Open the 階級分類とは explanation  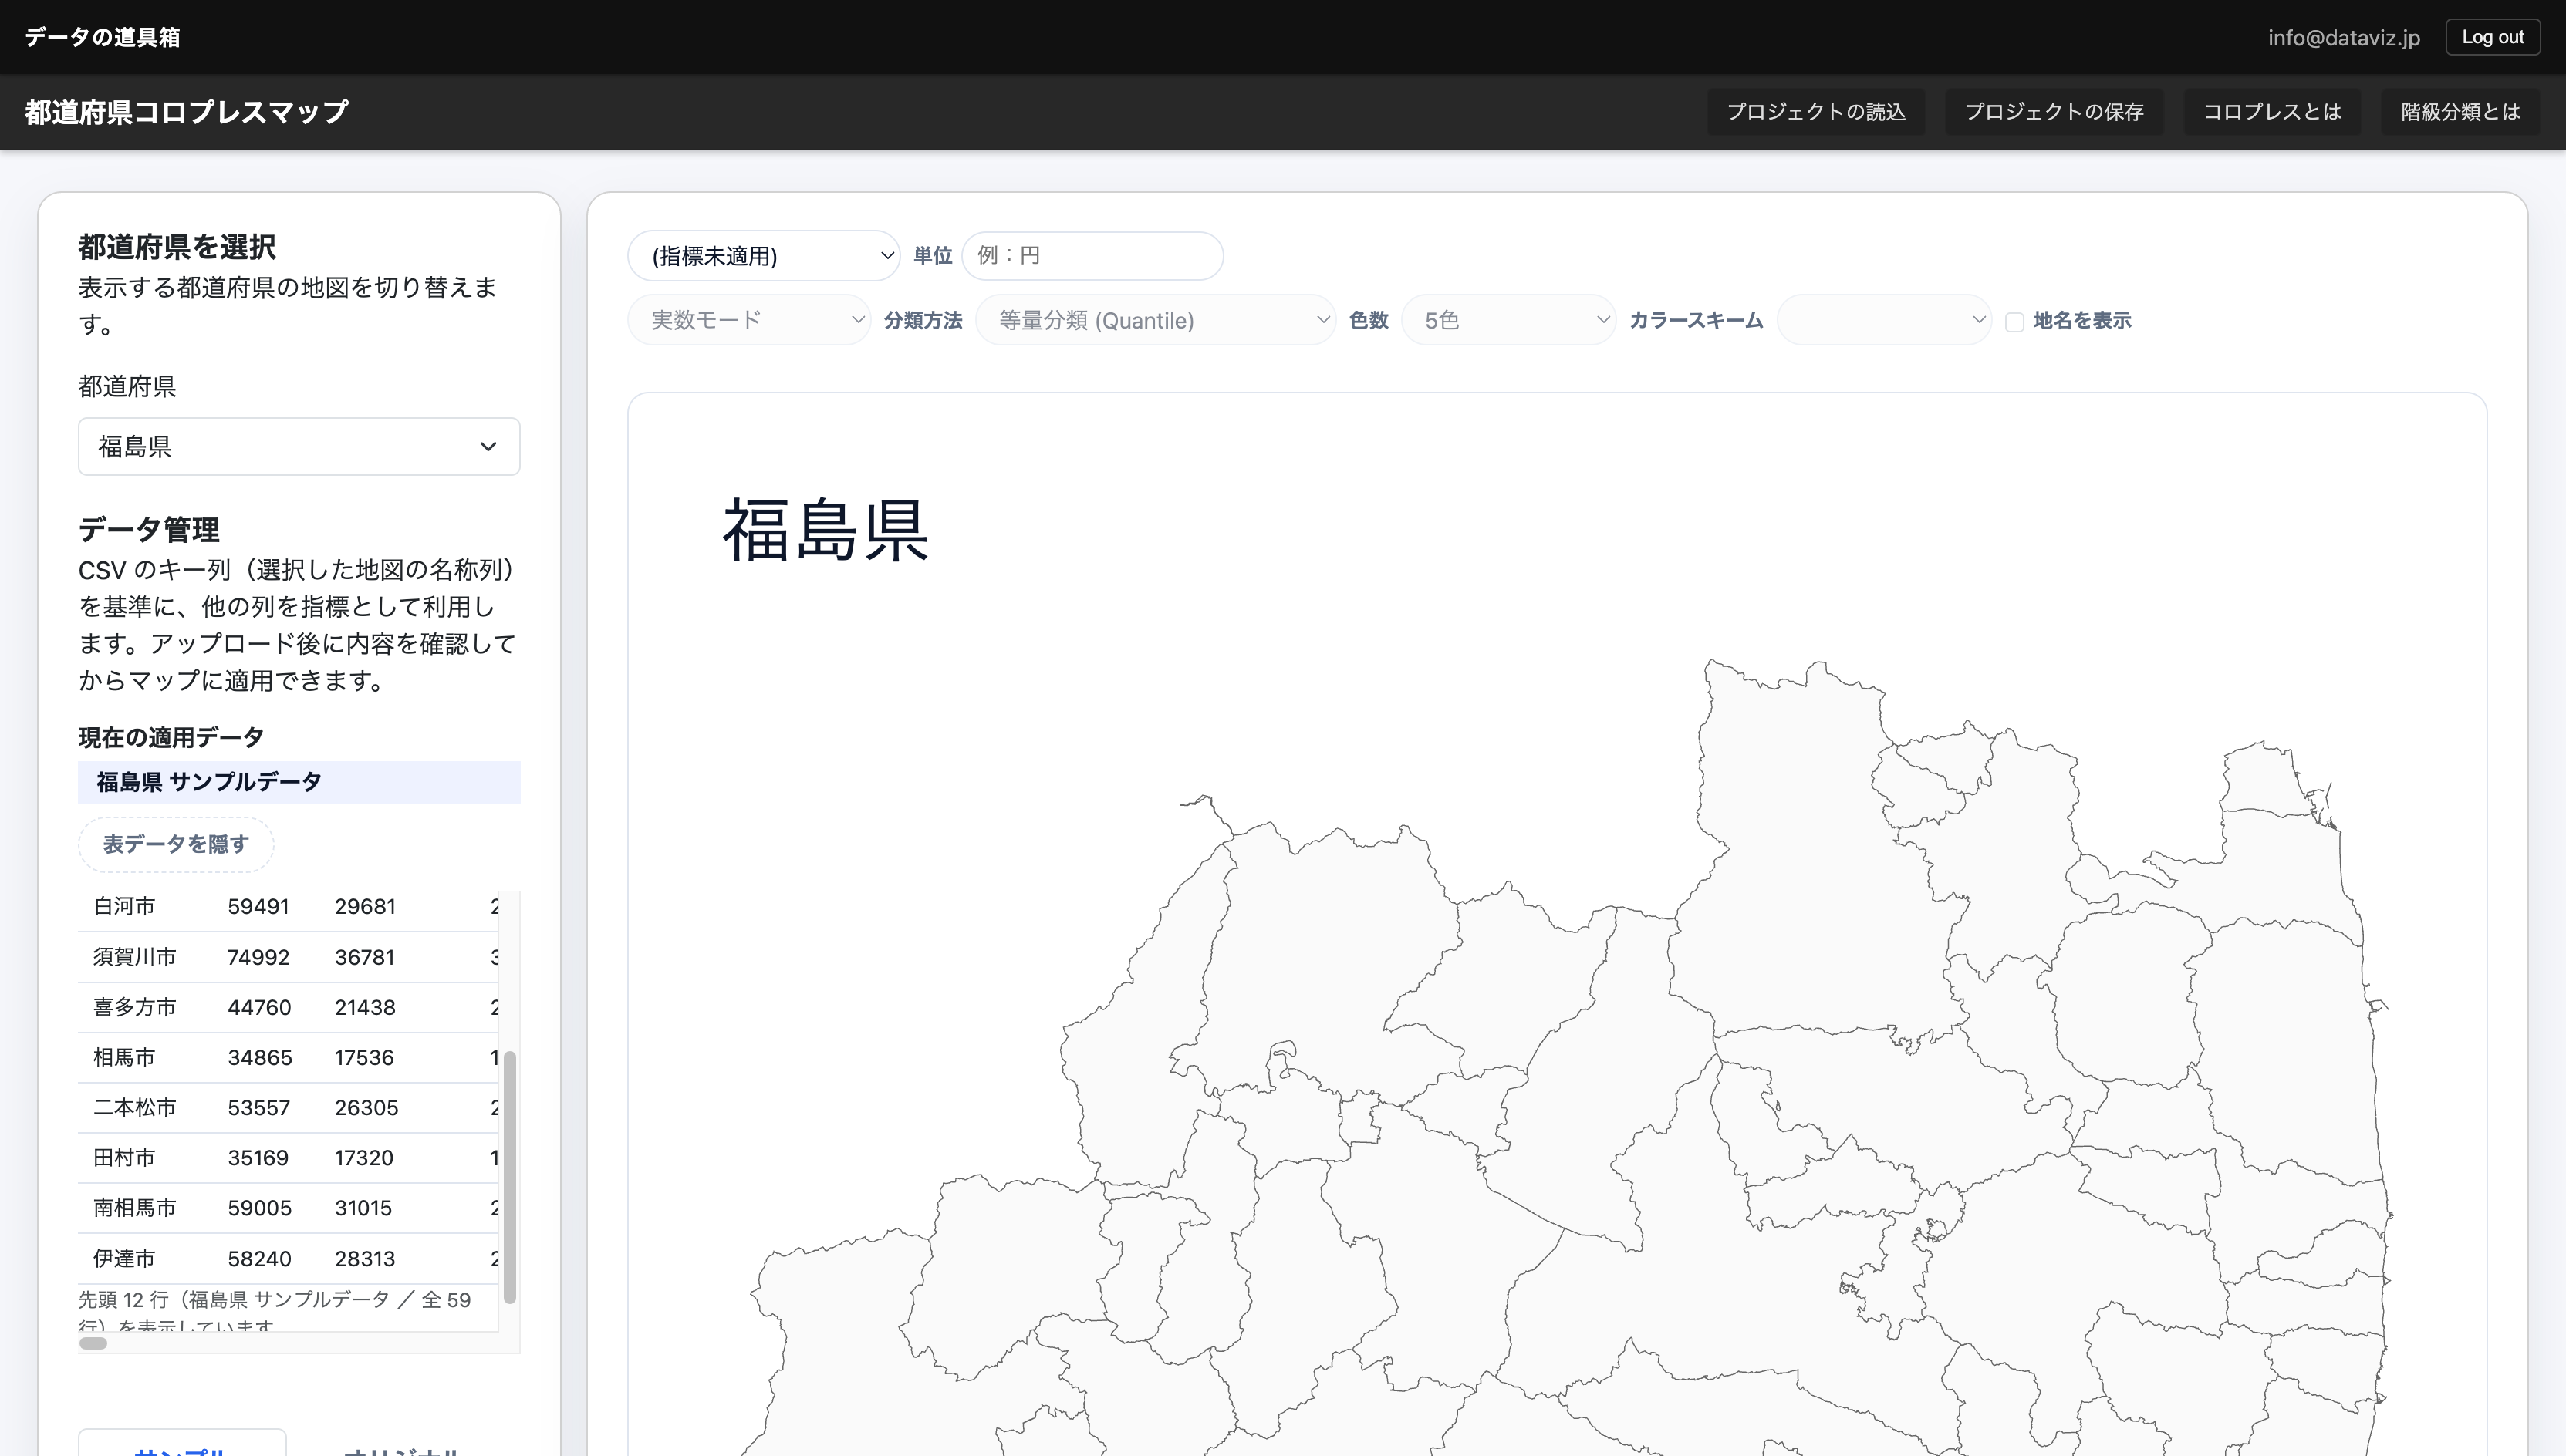pyautogui.click(x=2460, y=111)
